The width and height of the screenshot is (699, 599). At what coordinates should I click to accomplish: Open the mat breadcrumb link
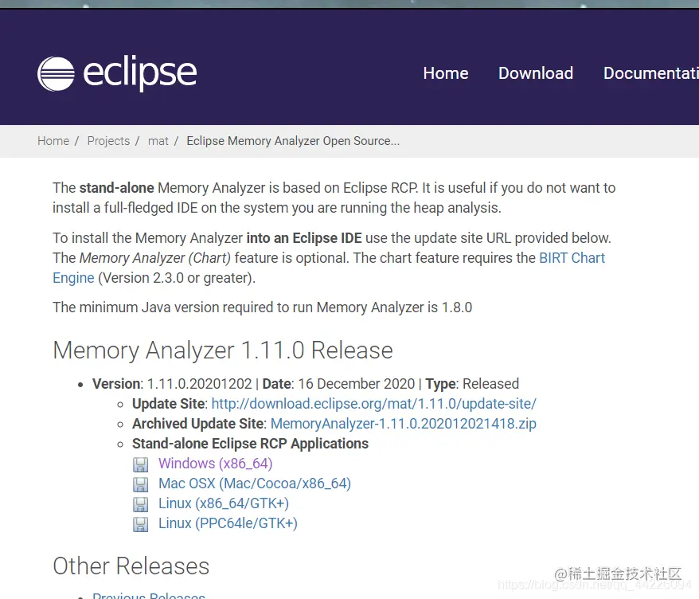[158, 141]
